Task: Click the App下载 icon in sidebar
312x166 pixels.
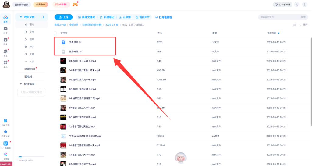Action: click(5, 121)
